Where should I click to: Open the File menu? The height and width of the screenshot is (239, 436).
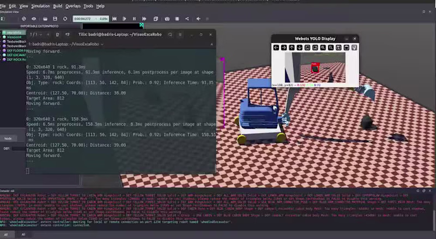coord(3,6)
